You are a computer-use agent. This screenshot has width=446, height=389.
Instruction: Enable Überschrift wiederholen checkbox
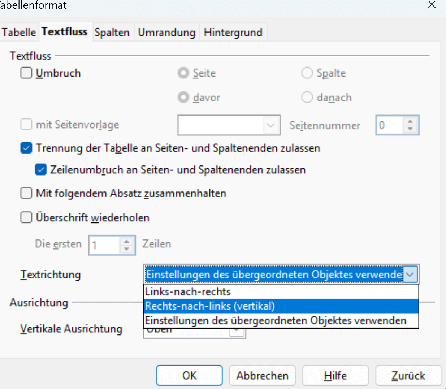[26, 217]
